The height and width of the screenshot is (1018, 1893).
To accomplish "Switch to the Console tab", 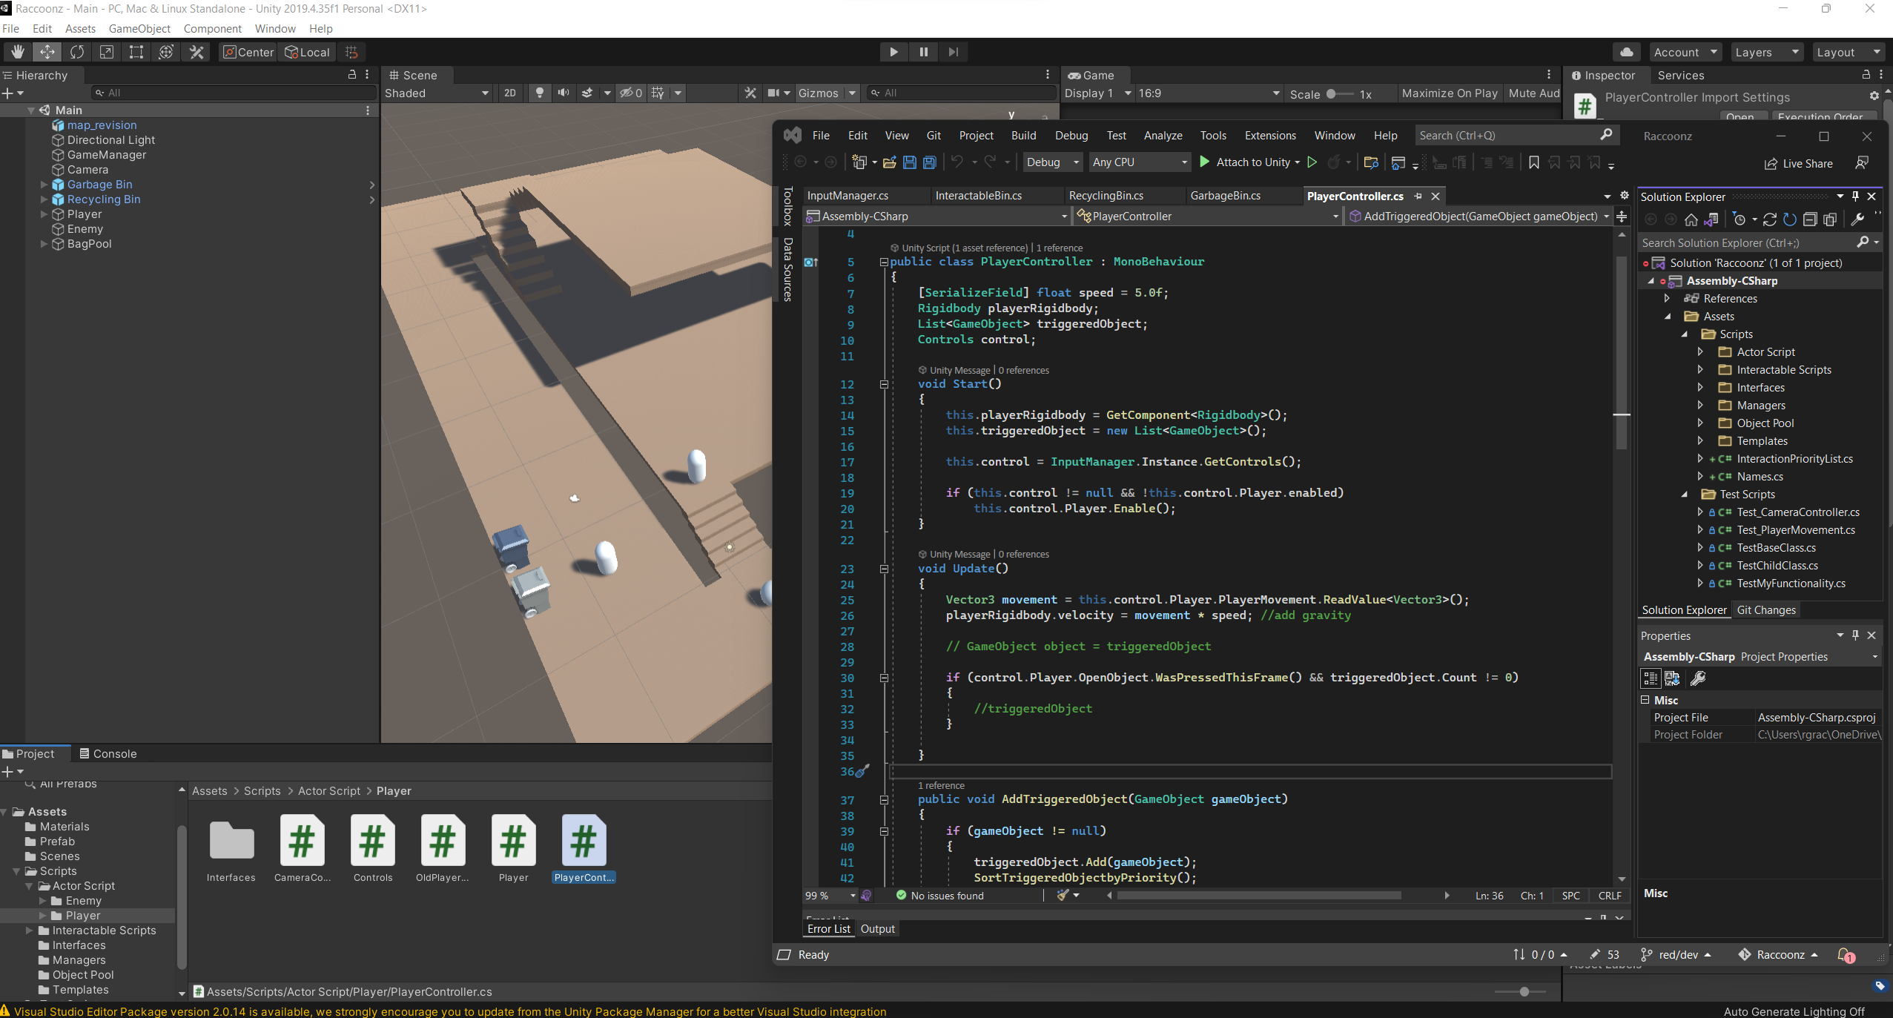I will (108, 754).
